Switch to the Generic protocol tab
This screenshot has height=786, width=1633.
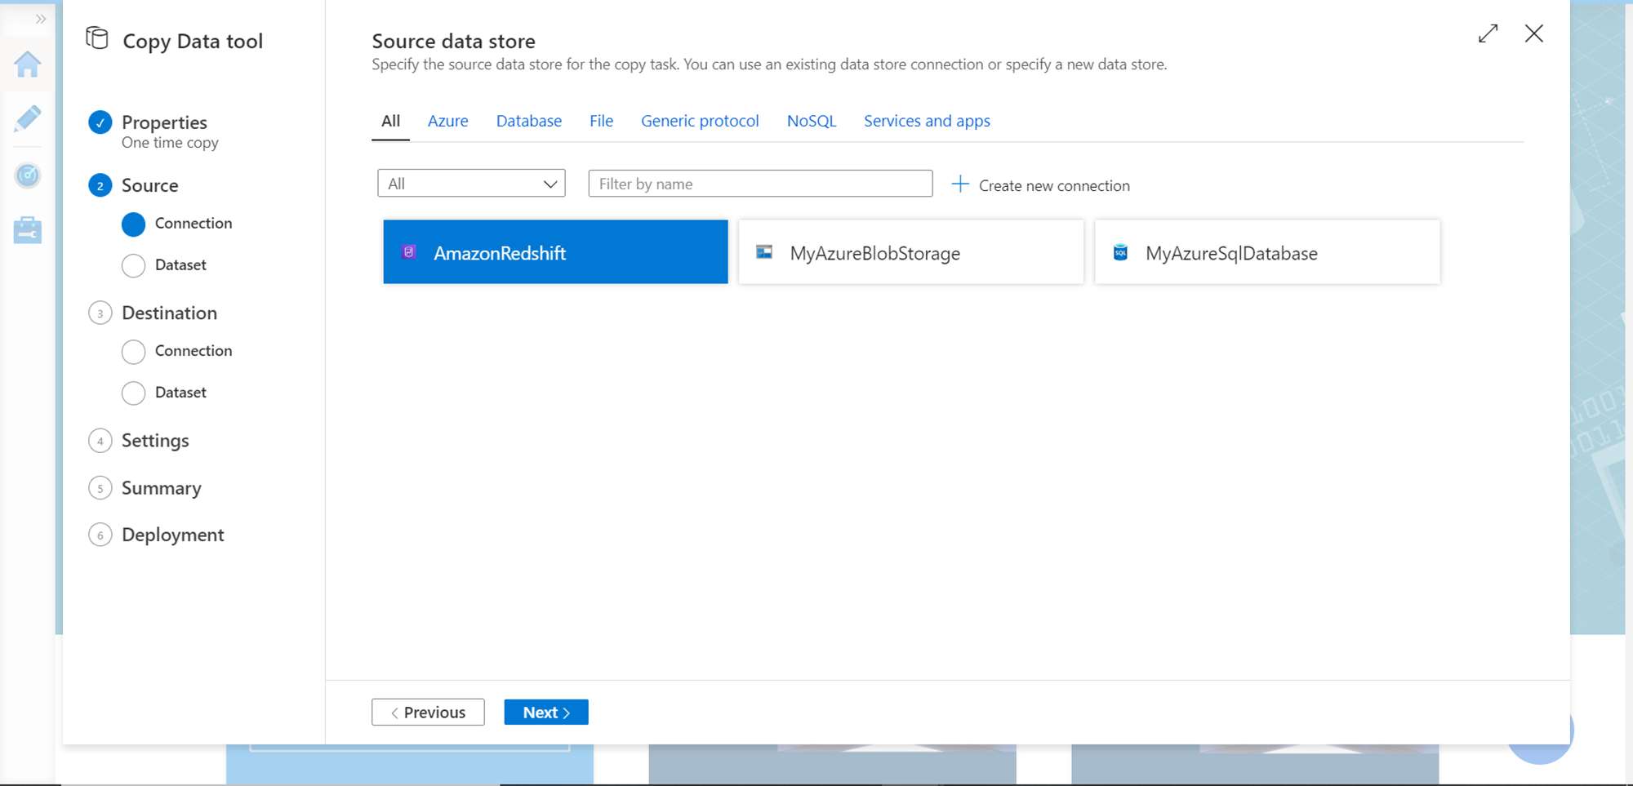pyautogui.click(x=700, y=121)
